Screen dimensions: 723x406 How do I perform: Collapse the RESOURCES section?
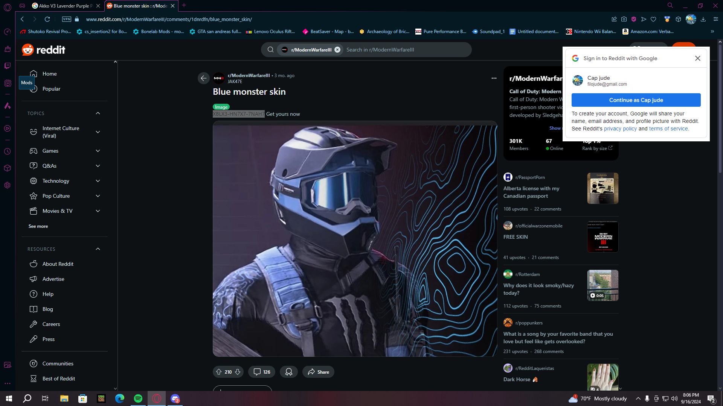98,249
